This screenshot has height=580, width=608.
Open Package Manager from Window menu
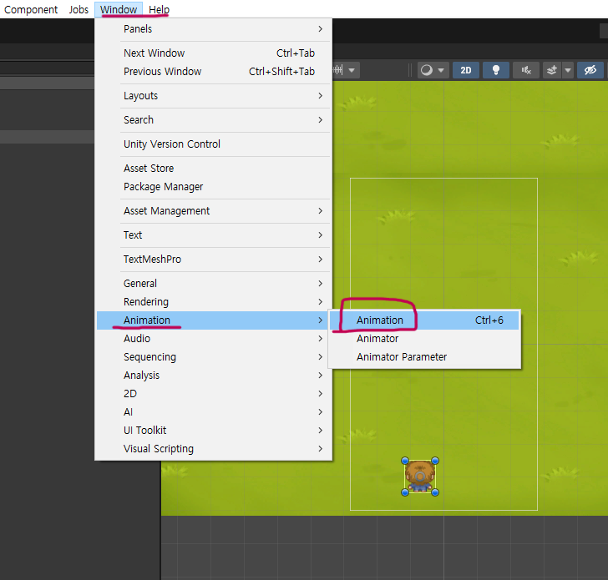[163, 187]
